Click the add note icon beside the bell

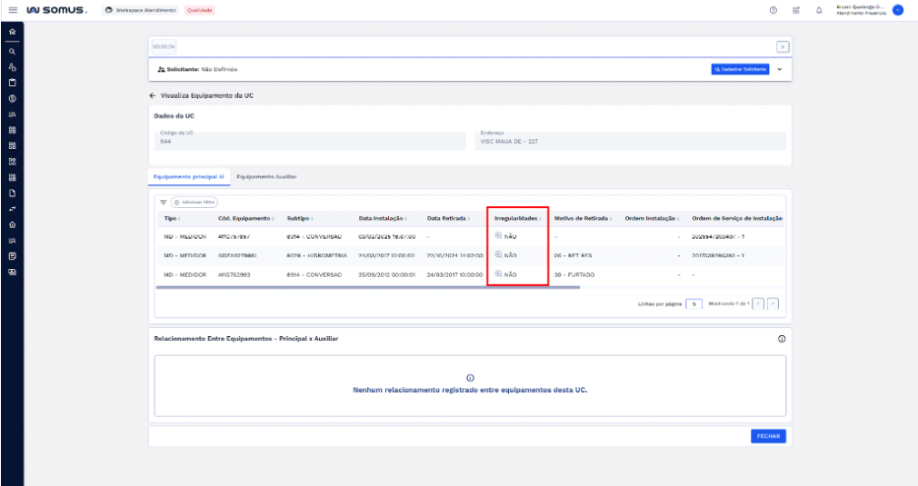(x=795, y=10)
